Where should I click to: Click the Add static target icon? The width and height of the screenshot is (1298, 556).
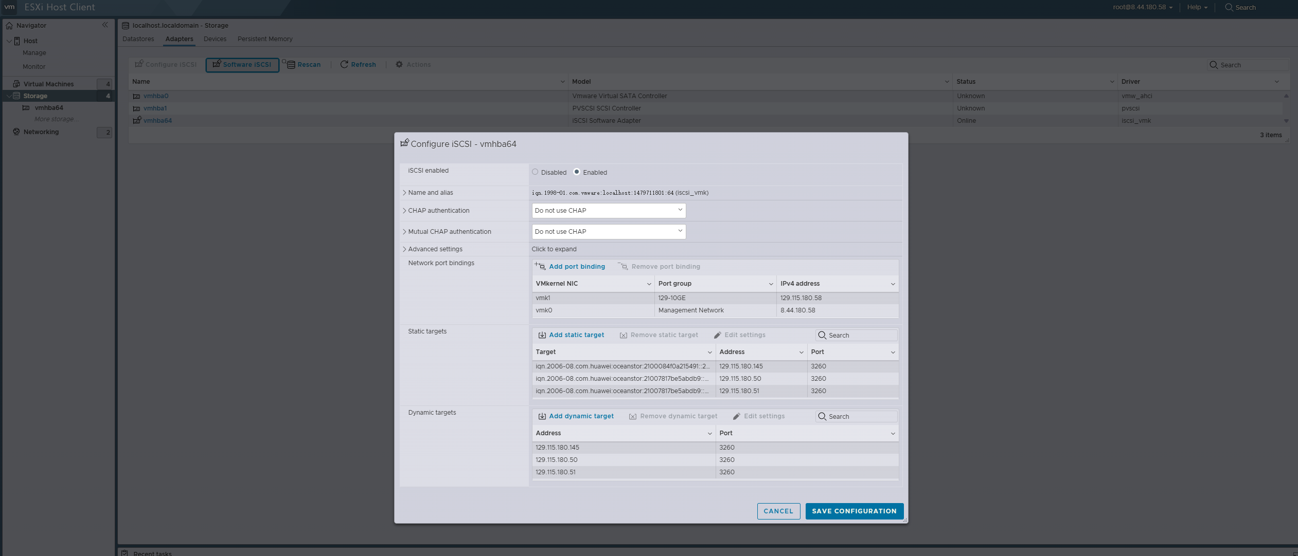[542, 335]
